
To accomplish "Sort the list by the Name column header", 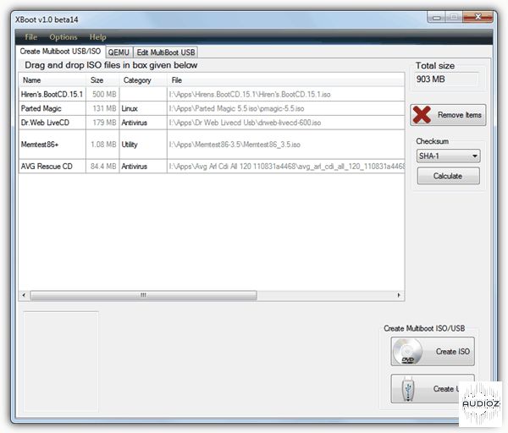I will click(x=52, y=80).
